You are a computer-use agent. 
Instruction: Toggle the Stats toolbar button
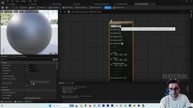click(108, 7)
